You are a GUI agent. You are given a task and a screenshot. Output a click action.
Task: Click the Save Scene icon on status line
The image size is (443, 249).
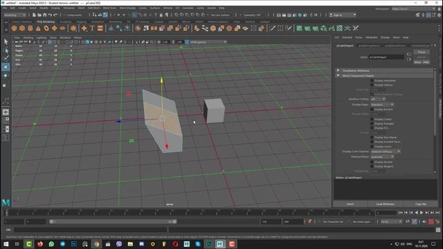(x=44, y=15)
